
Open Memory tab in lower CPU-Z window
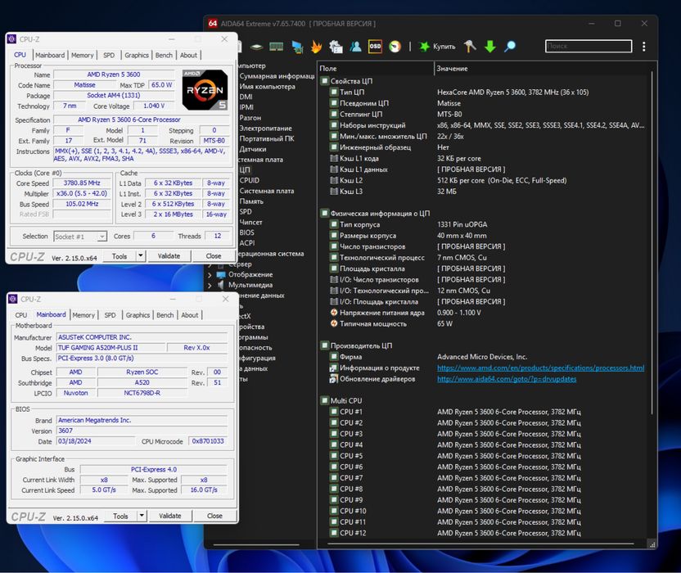tap(83, 315)
